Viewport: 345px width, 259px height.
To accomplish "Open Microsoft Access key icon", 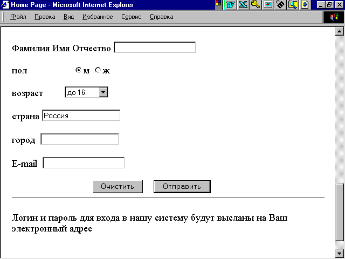I will (x=255, y=4).
